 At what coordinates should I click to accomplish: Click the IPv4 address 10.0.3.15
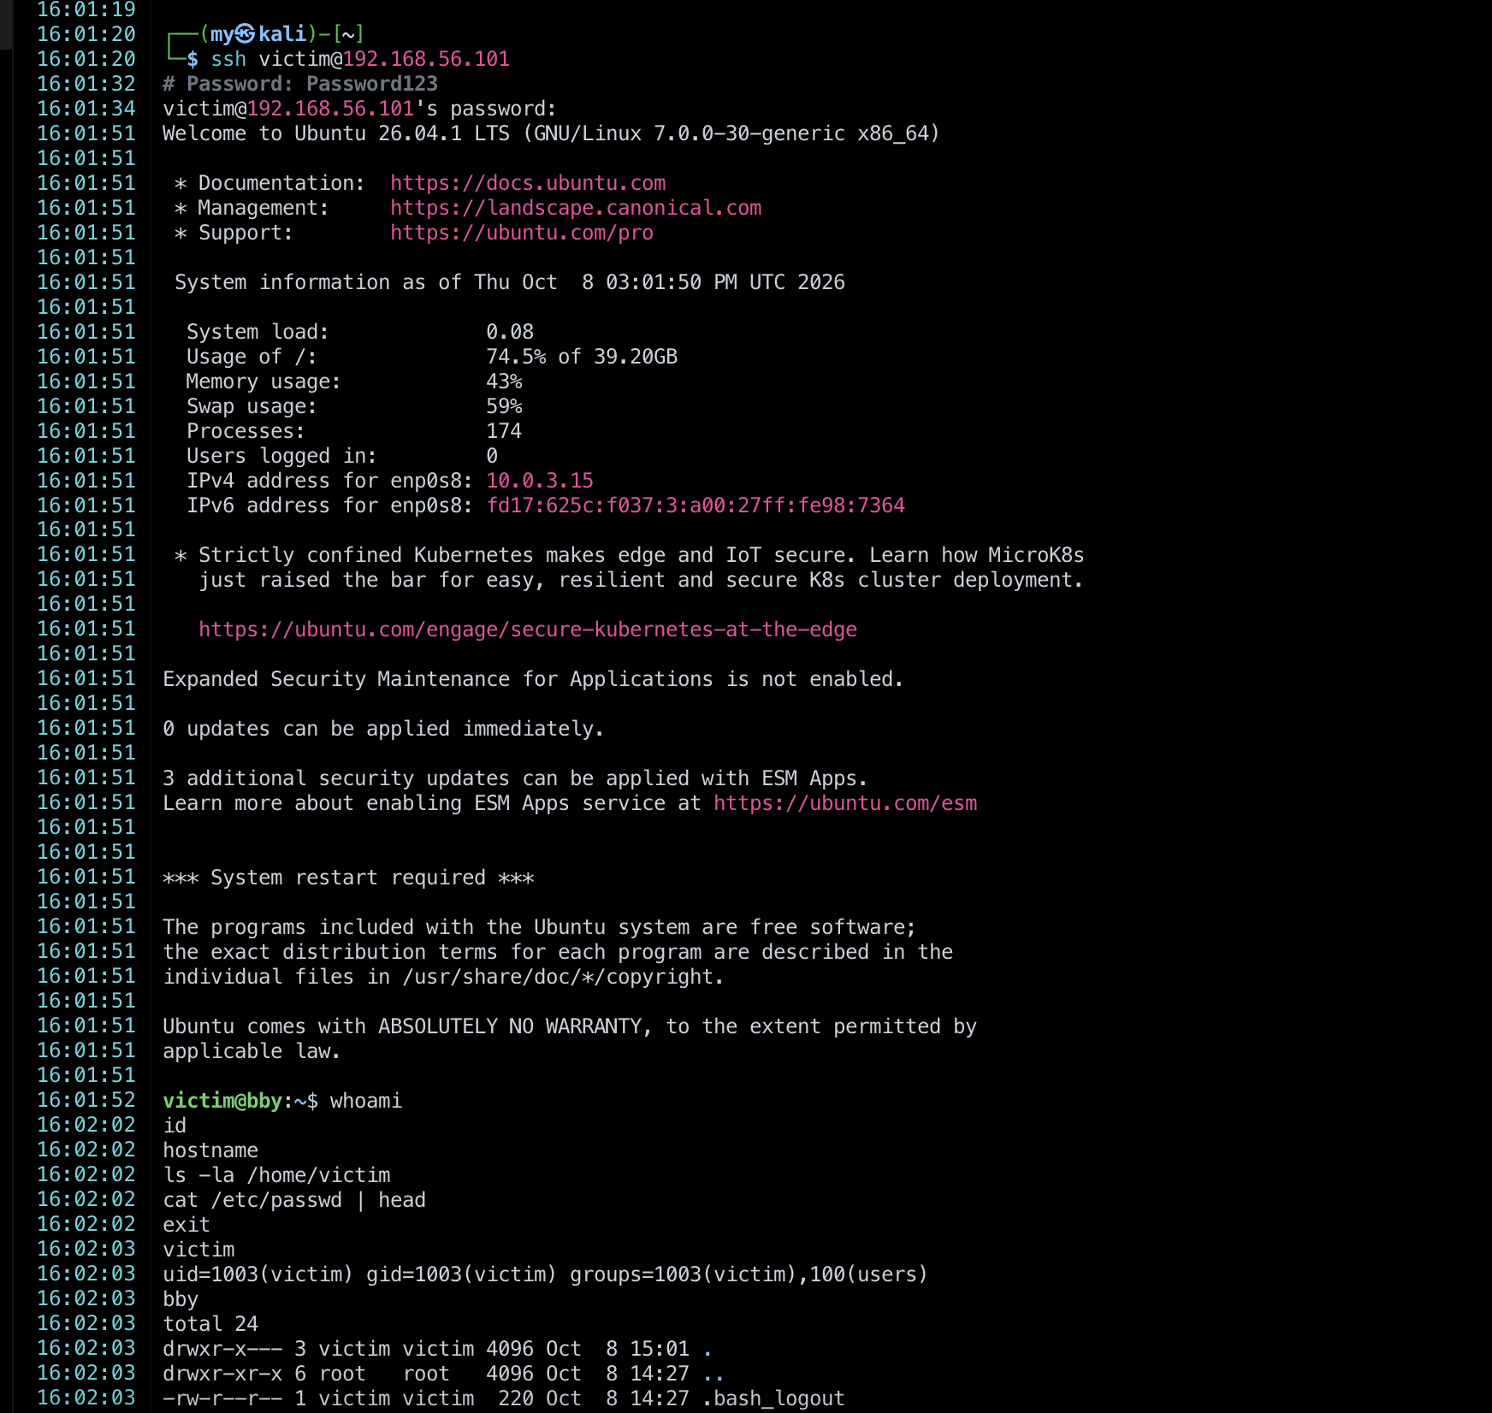click(540, 481)
